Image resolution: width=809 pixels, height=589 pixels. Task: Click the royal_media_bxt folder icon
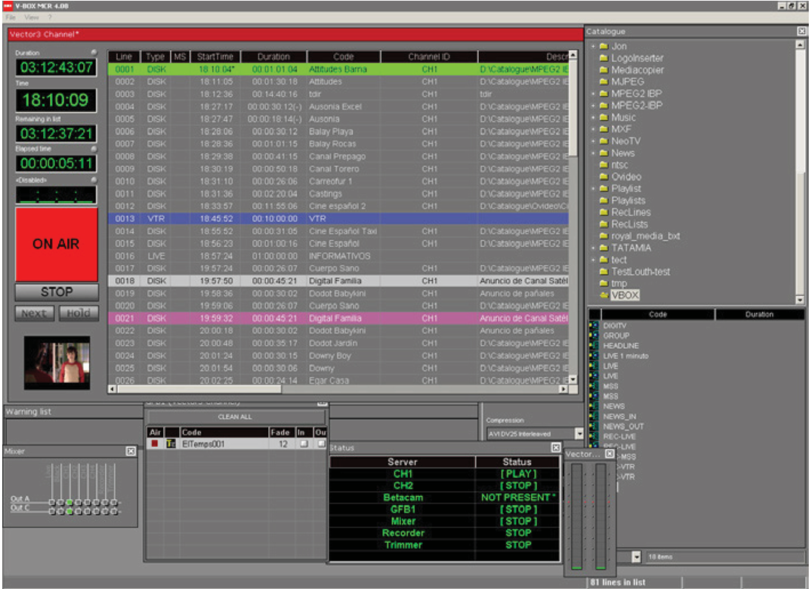[x=603, y=236]
